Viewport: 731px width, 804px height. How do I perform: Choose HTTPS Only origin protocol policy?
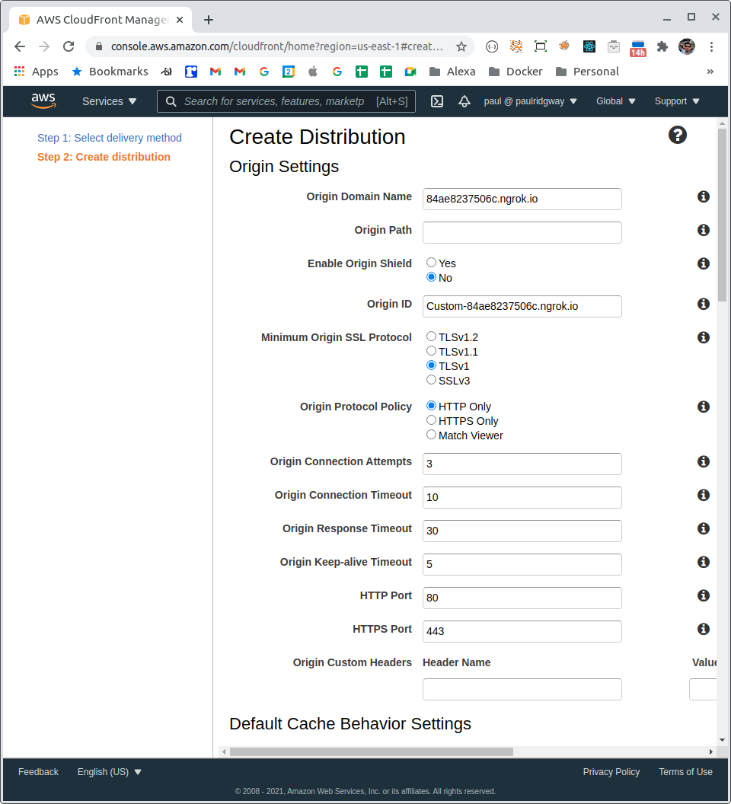click(x=432, y=420)
